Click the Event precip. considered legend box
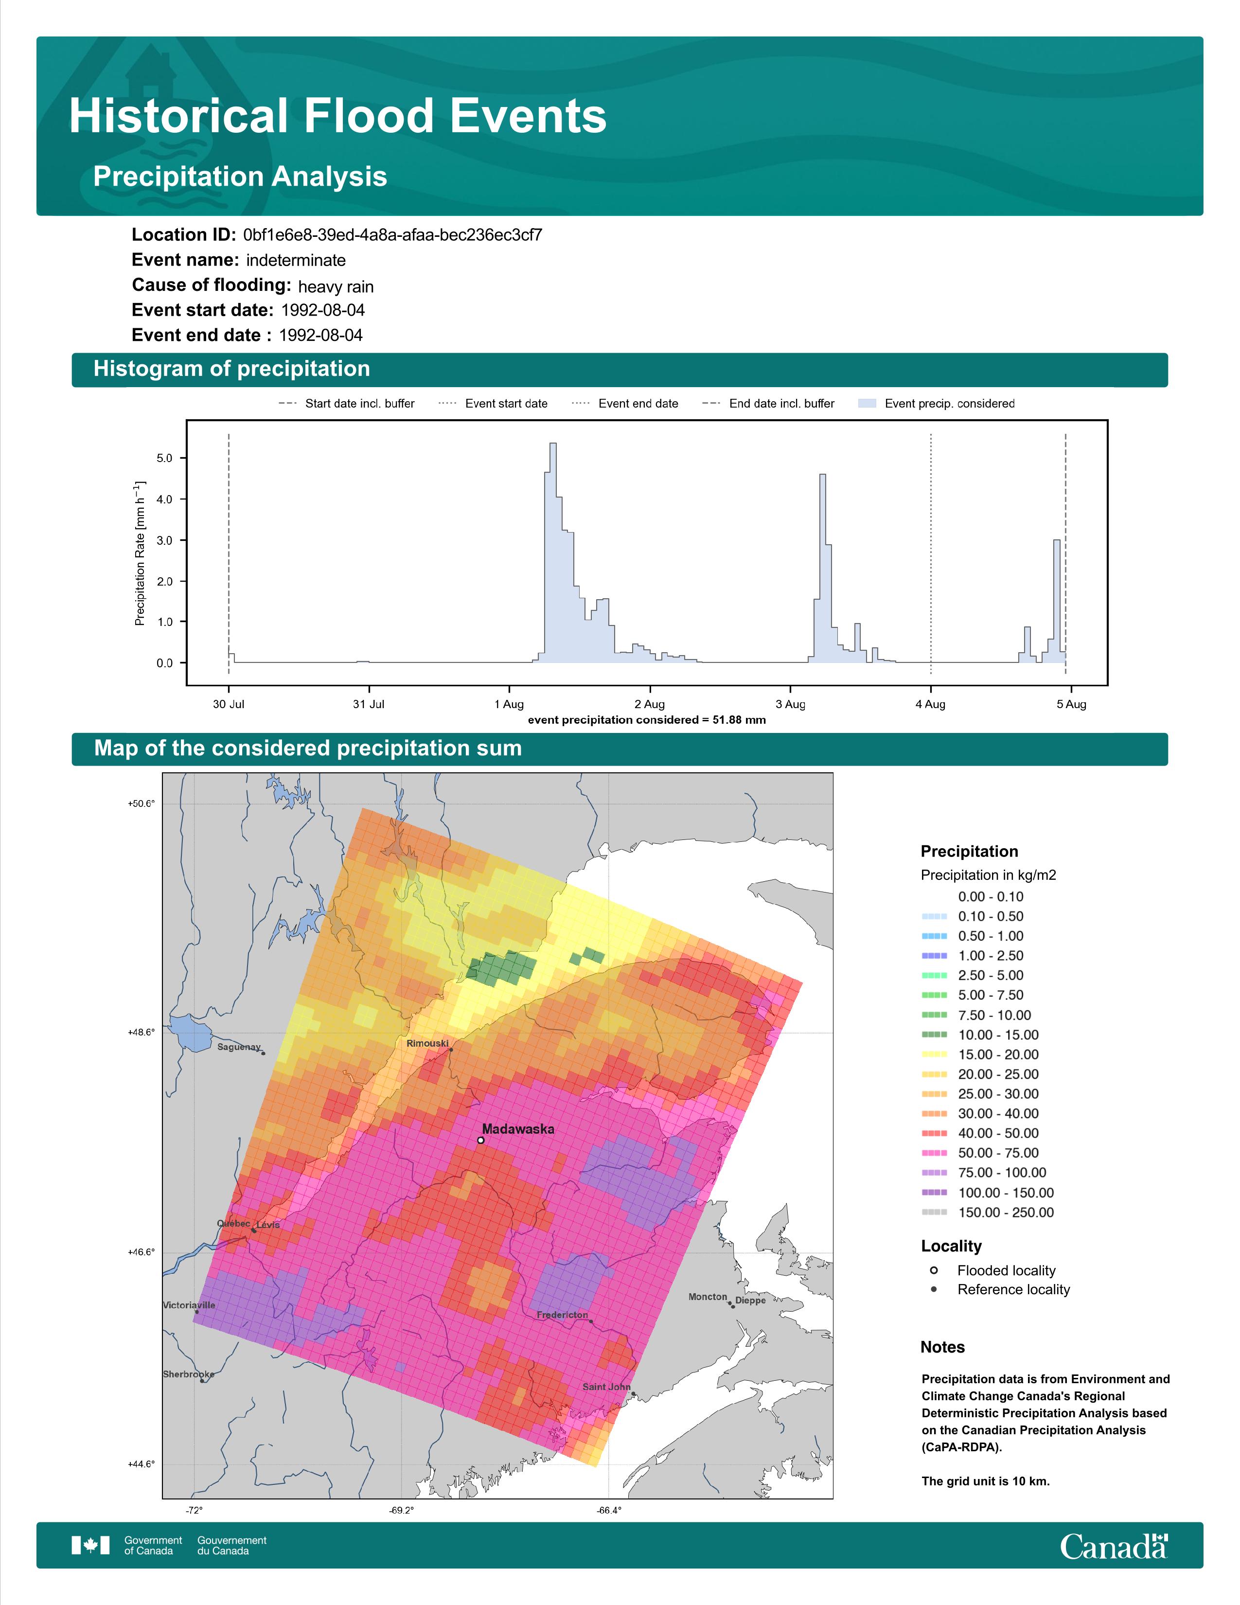This screenshot has height=1605, width=1240. 868,404
